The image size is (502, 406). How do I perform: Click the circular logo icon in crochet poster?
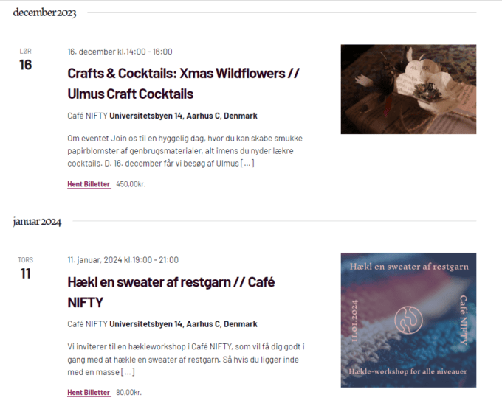pyautogui.click(x=408, y=320)
